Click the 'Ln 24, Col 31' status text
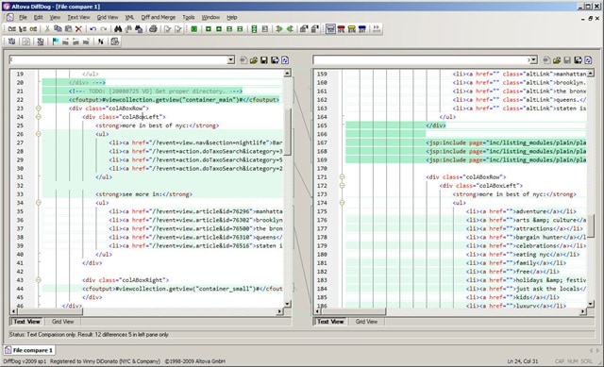604x367 pixels. coord(523,361)
